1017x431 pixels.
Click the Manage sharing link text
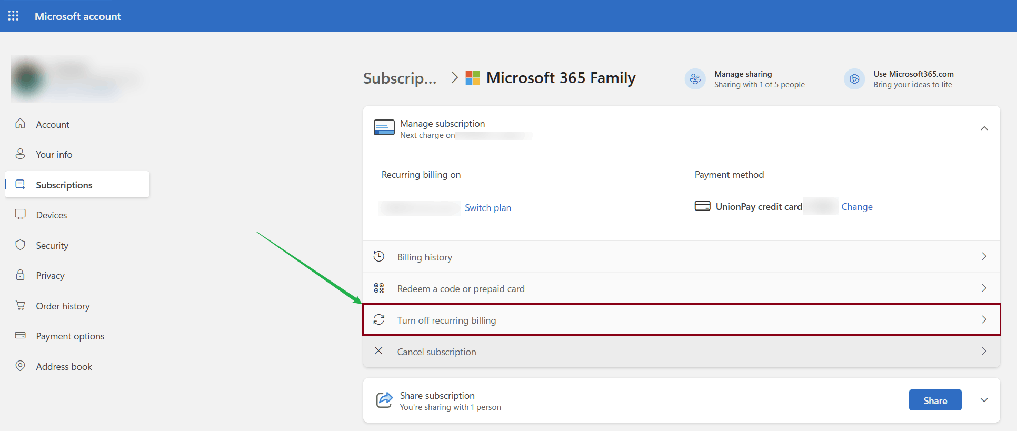point(743,74)
